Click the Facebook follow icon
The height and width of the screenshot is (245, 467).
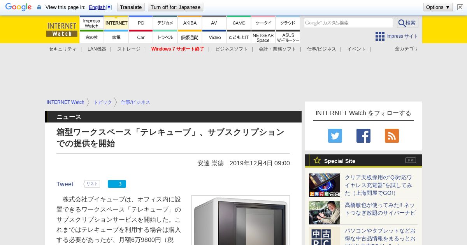(x=363, y=136)
